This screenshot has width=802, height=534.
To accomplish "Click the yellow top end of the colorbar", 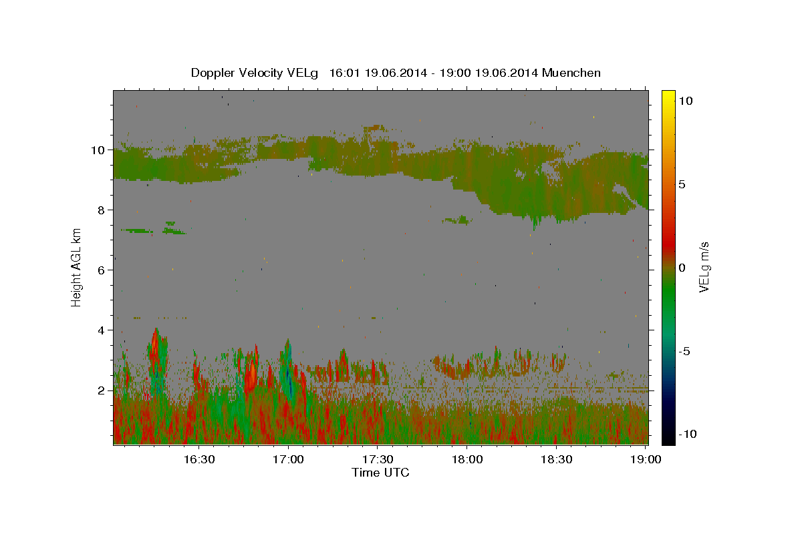I will click(668, 93).
